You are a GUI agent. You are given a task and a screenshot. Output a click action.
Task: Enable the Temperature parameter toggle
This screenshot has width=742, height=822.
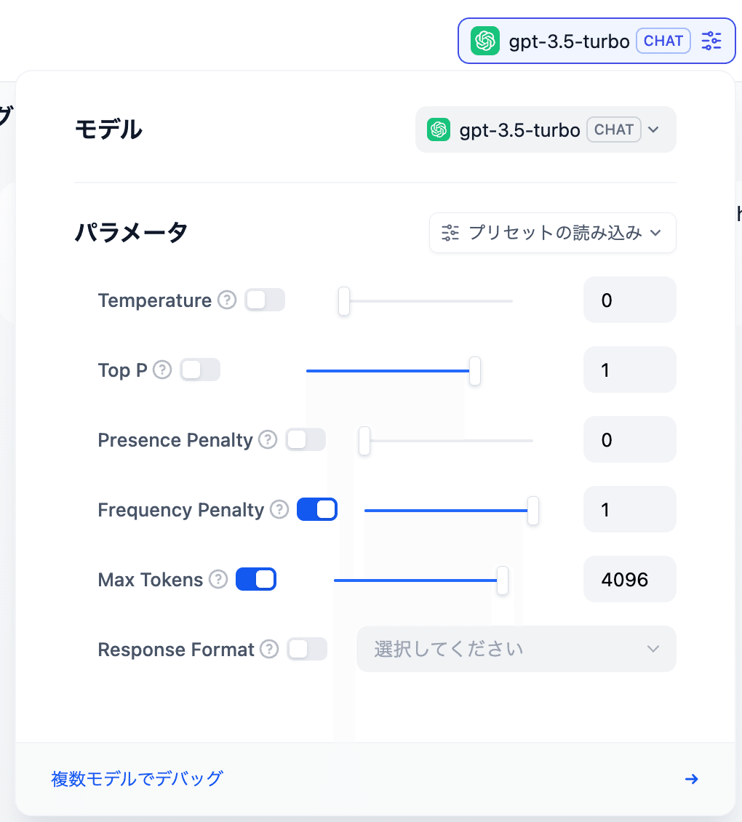265,300
